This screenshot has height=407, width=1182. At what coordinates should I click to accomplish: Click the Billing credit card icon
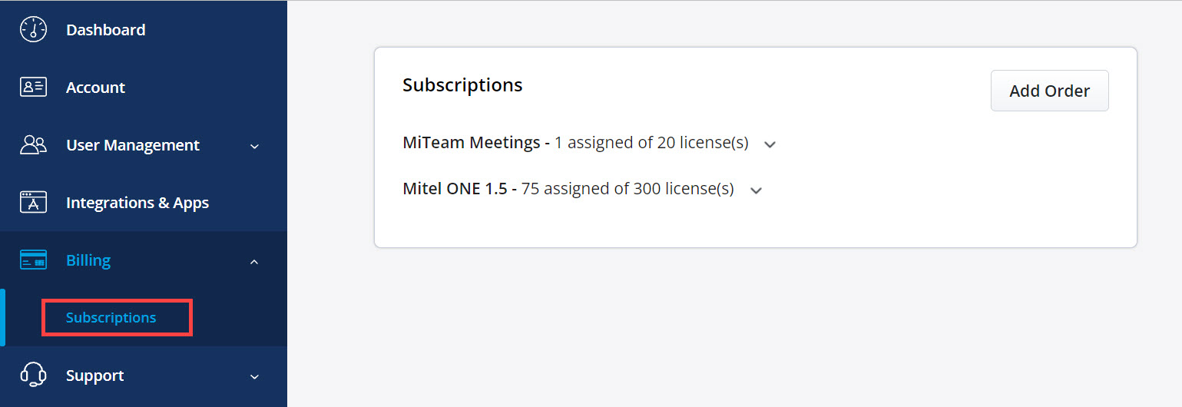click(x=33, y=260)
